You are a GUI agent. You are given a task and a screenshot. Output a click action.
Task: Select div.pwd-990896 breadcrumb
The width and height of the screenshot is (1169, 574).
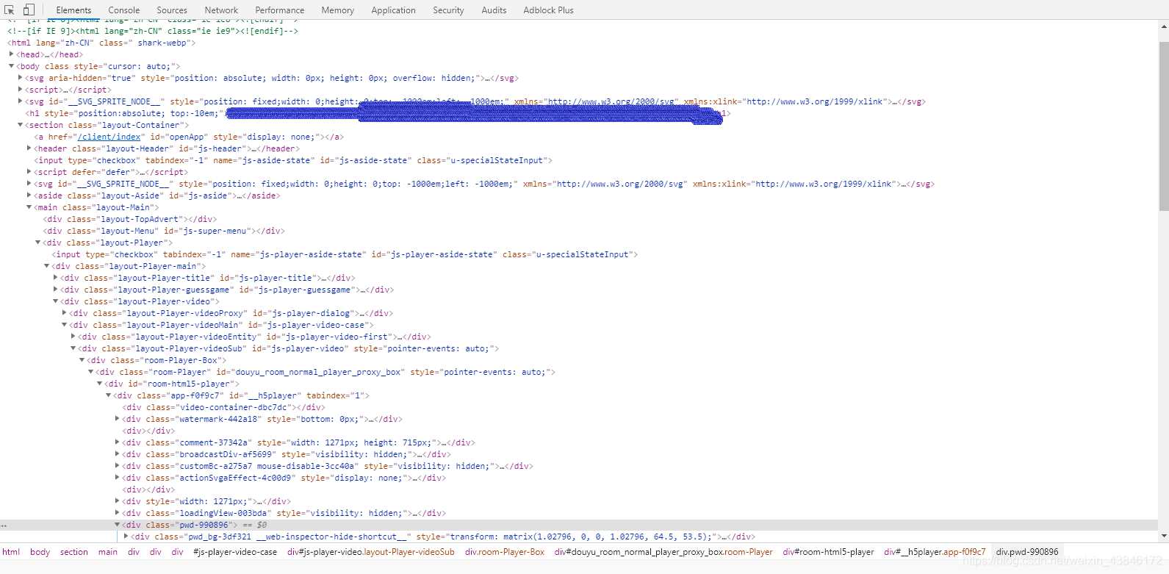[x=1027, y=552]
